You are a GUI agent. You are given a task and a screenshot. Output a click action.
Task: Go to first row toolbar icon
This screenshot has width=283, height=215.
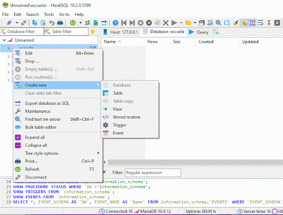pos(124,23)
